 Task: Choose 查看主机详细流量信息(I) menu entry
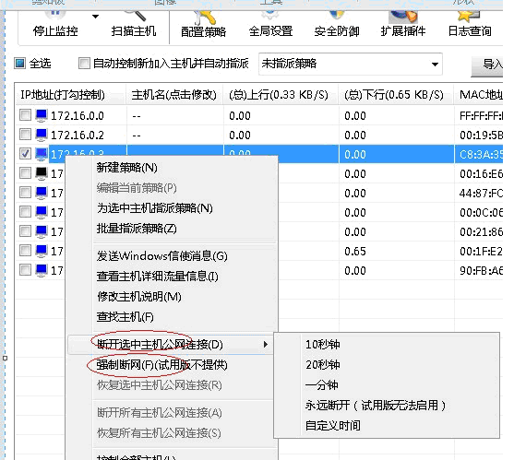158,277
